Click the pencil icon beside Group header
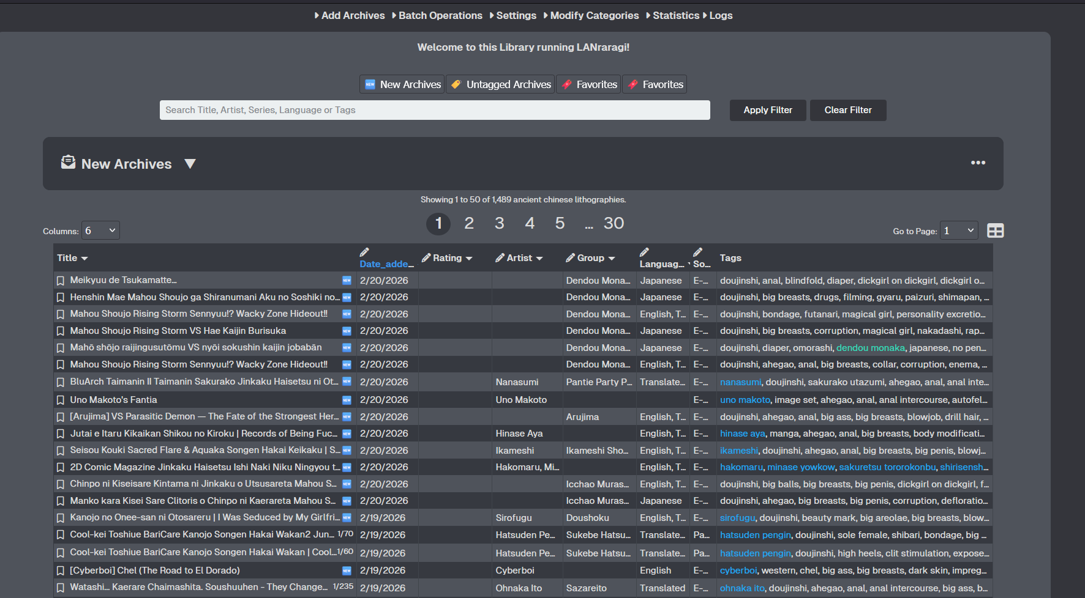This screenshot has width=1085, height=598. tap(571, 258)
